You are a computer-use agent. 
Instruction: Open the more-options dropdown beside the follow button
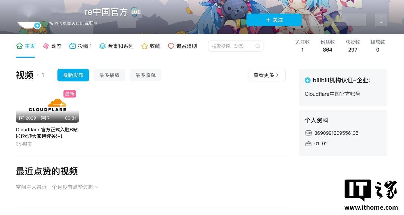[381, 20]
